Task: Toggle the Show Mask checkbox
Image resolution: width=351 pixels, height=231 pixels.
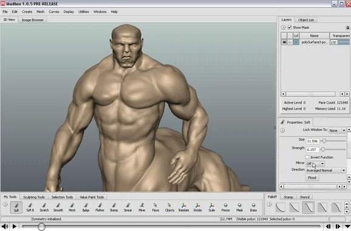Action: [x=290, y=27]
